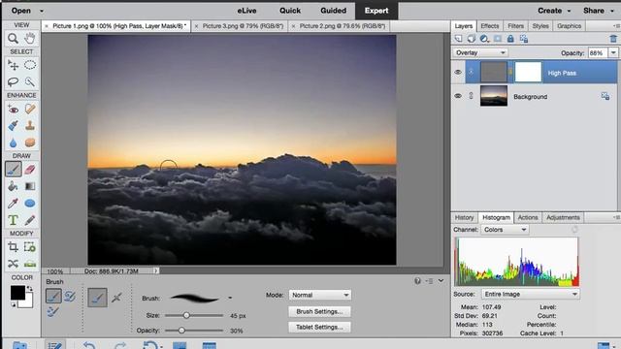Select the Eraser tool
This screenshot has width=621, height=349.
coord(30,170)
